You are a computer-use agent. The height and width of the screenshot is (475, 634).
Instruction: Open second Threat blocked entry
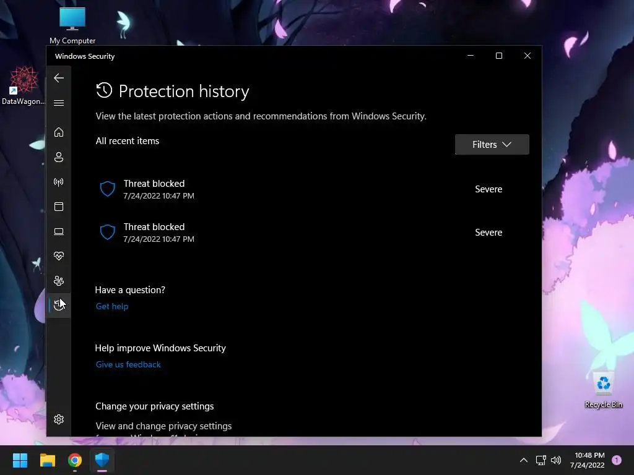pyautogui.click(x=312, y=233)
